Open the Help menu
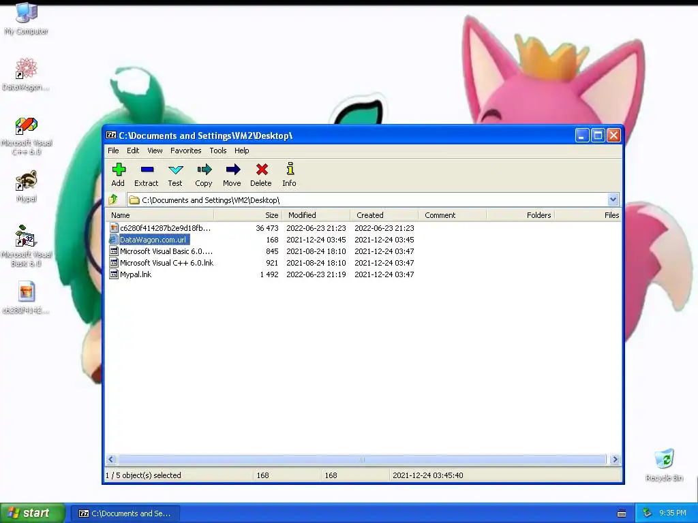The image size is (698, 523). click(242, 150)
